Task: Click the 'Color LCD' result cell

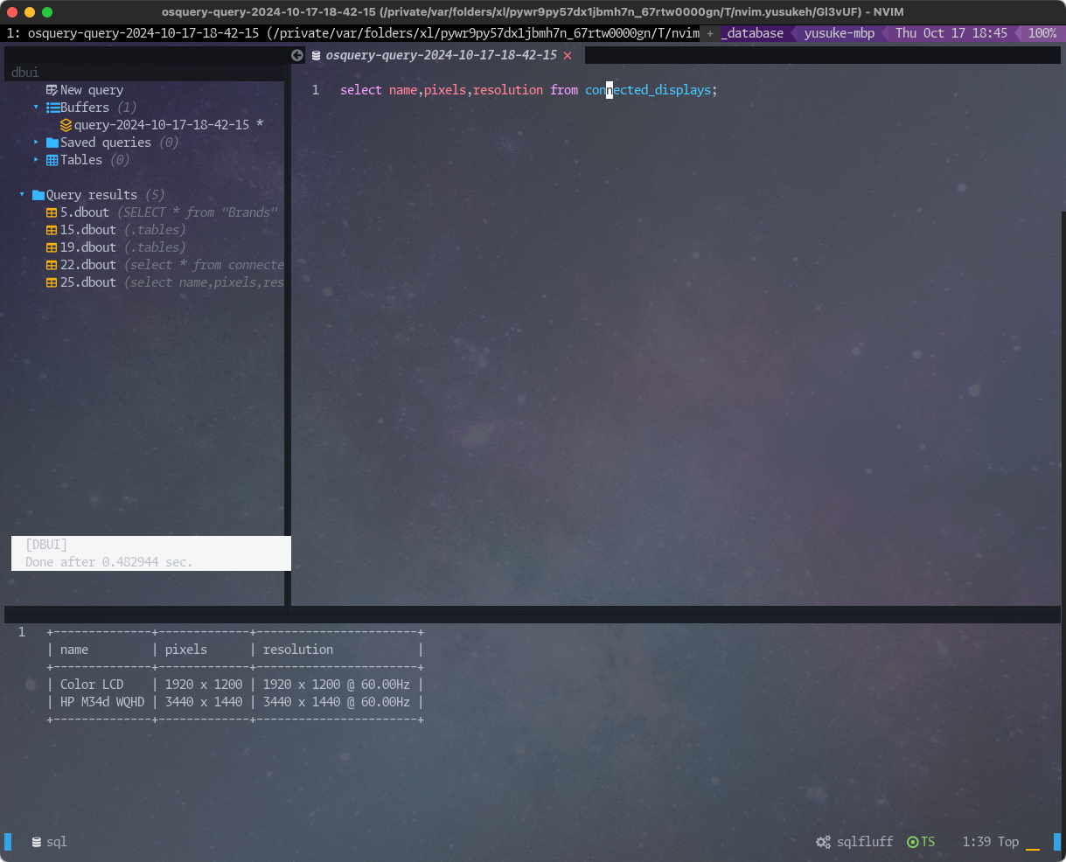Action: (x=92, y=685)
